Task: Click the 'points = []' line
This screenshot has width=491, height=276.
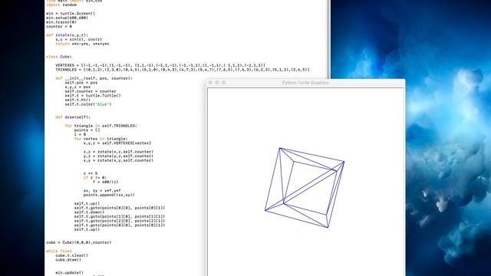Action: (87, 130)
